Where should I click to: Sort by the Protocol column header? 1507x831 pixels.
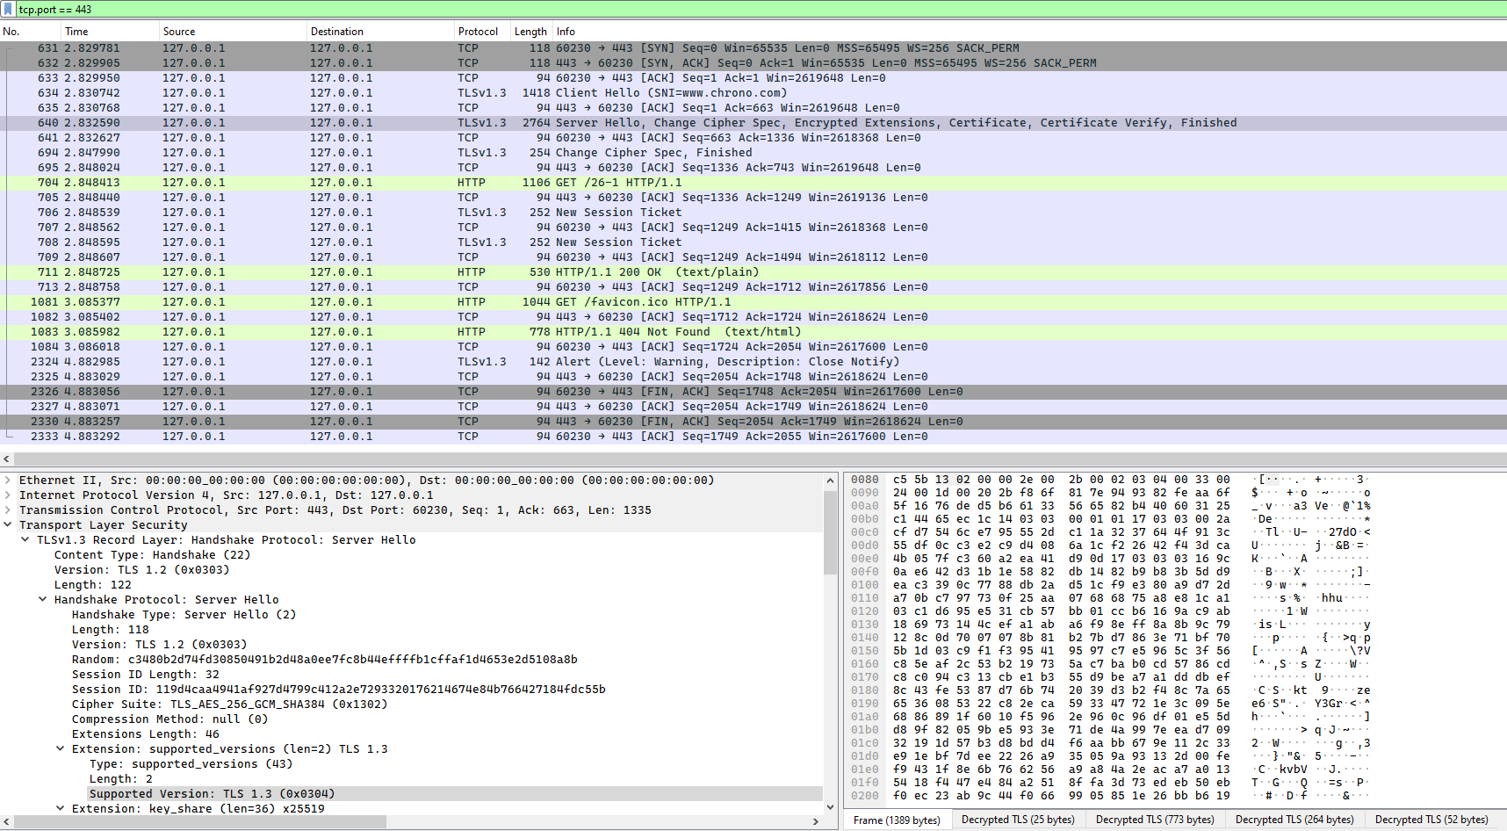coord(482,31)
